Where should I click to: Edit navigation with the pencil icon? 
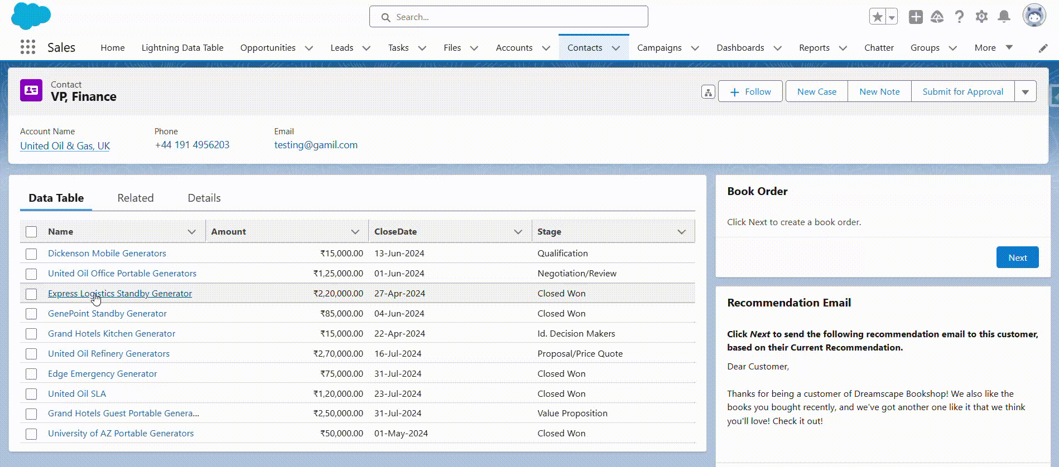coord(1043,48)
